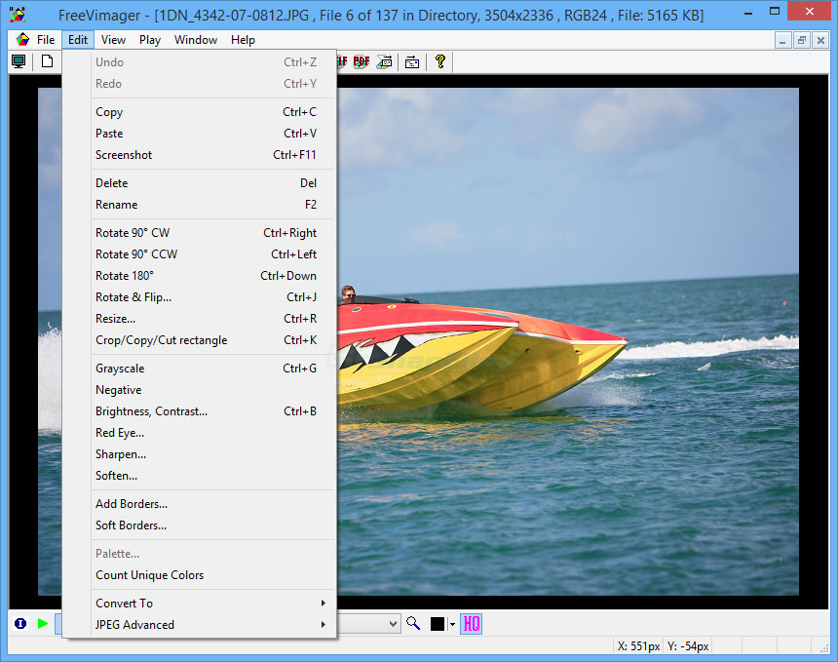Click the blue info icon in bottom bar
Image resolution: width=838 pixels, height=662 pixels.
pyautogui.click(x=20, y=624)
